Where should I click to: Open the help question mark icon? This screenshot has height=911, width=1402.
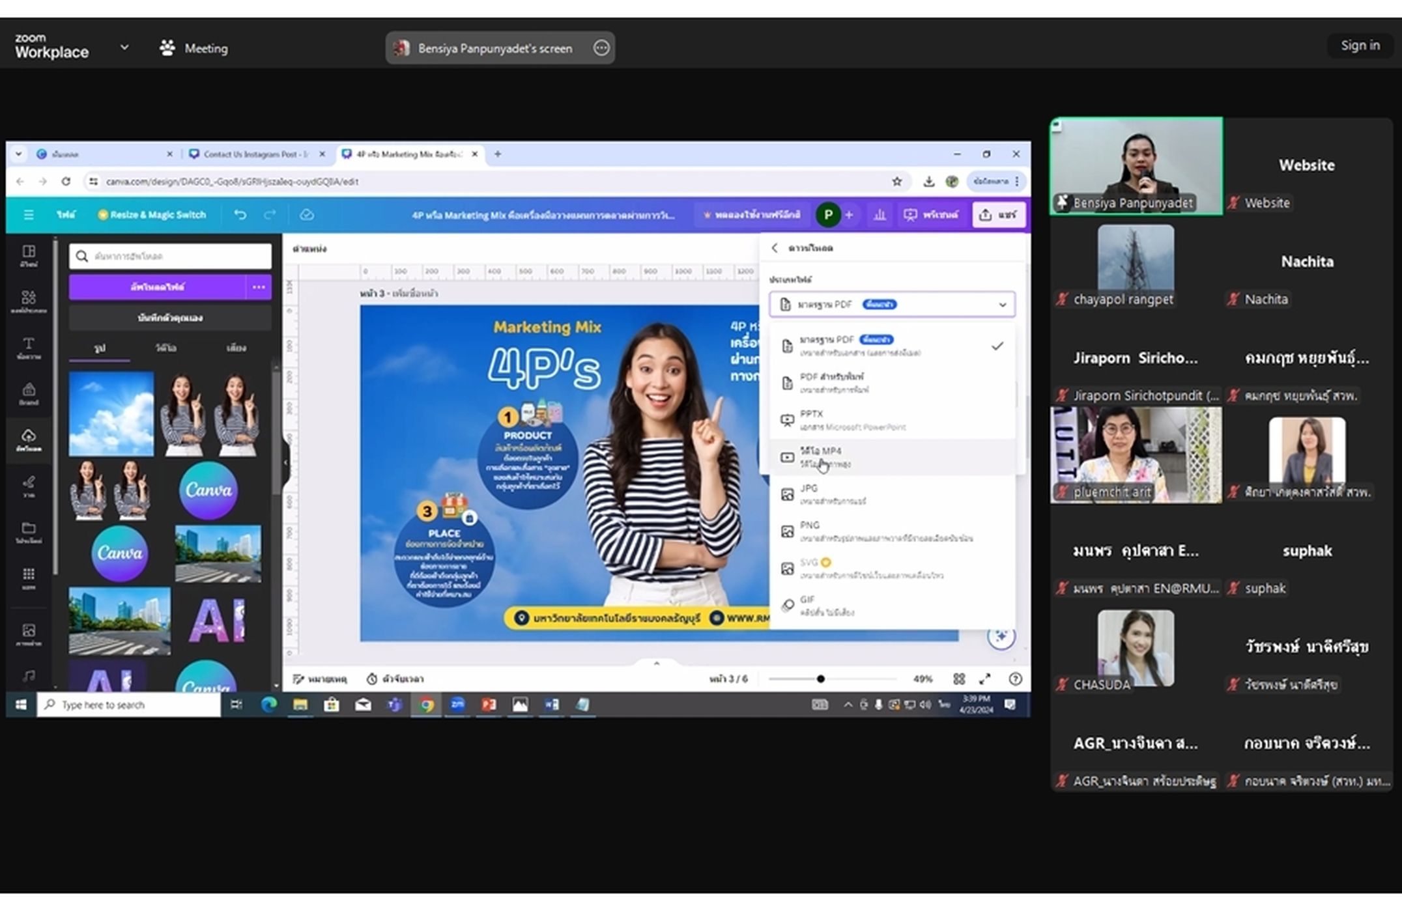pos(1015,679)
